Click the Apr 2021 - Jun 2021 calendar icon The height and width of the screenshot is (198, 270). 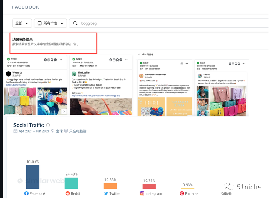tap(15, 131)
